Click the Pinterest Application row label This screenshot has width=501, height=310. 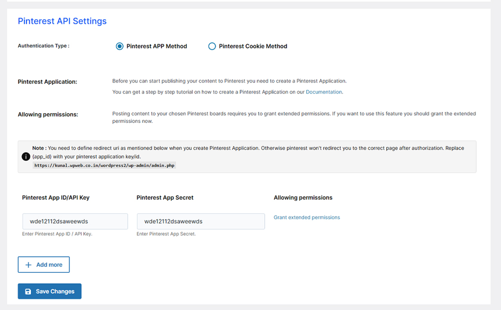tap(47, 82)
